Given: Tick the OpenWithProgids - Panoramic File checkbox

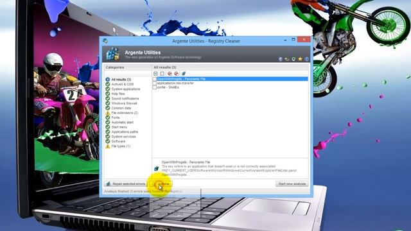Looking at the screenshot, I should click(154, 79).
